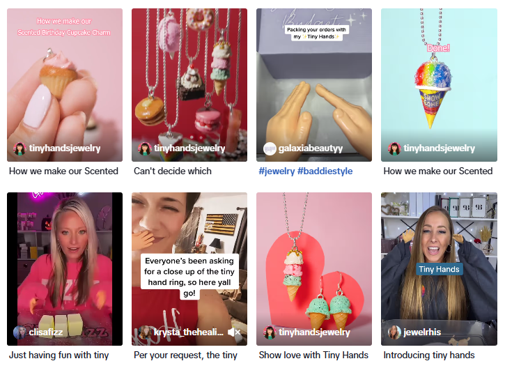Image resolution: width=505 pixels, height=368 pixels.
Task: Open the #jewelry hashtag link
Action: (x=277, y=171)
